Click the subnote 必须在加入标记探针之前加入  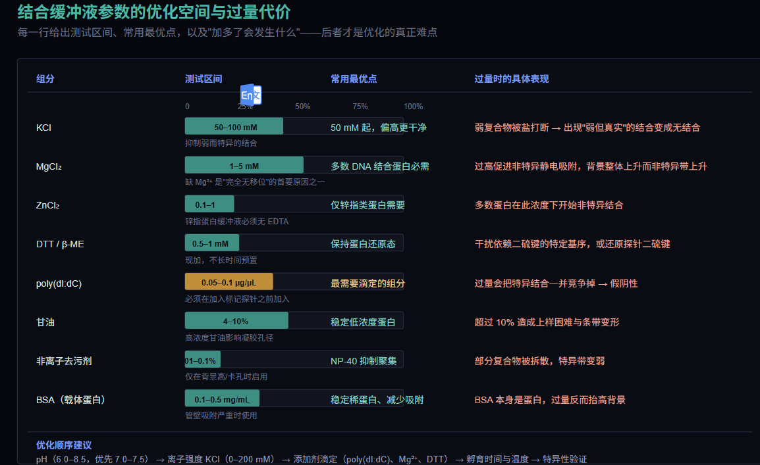click(x=237, y=299)
